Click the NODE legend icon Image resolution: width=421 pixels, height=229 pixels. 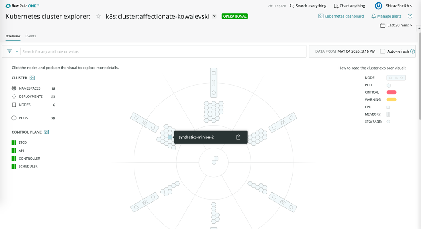[x=396, y=77]
